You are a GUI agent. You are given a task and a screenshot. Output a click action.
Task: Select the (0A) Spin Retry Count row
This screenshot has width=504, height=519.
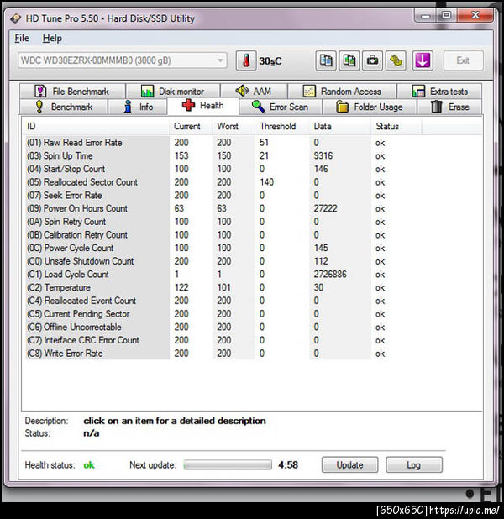tap(254, 222)
